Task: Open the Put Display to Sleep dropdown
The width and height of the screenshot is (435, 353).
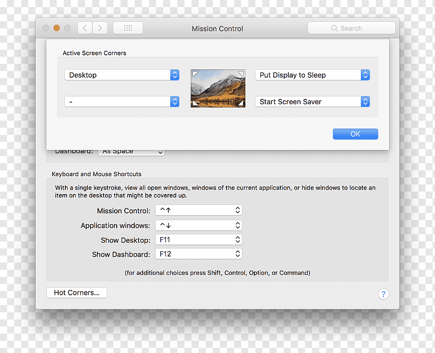Action: (x=313, y=75)
